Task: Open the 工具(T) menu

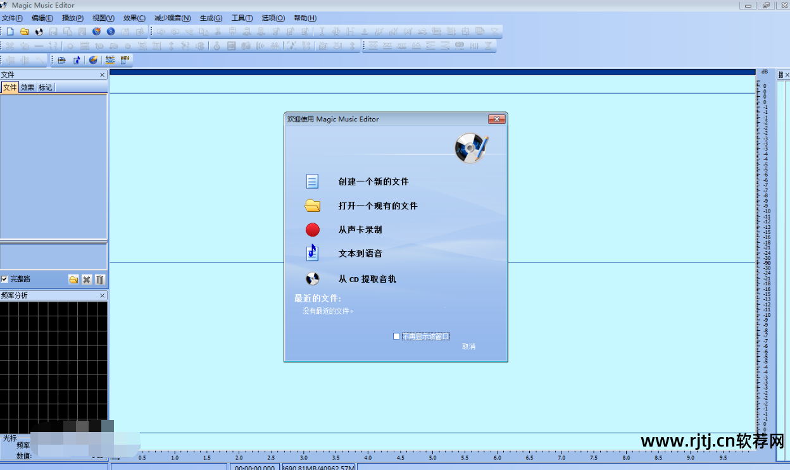Action: [x=242, y=18]
